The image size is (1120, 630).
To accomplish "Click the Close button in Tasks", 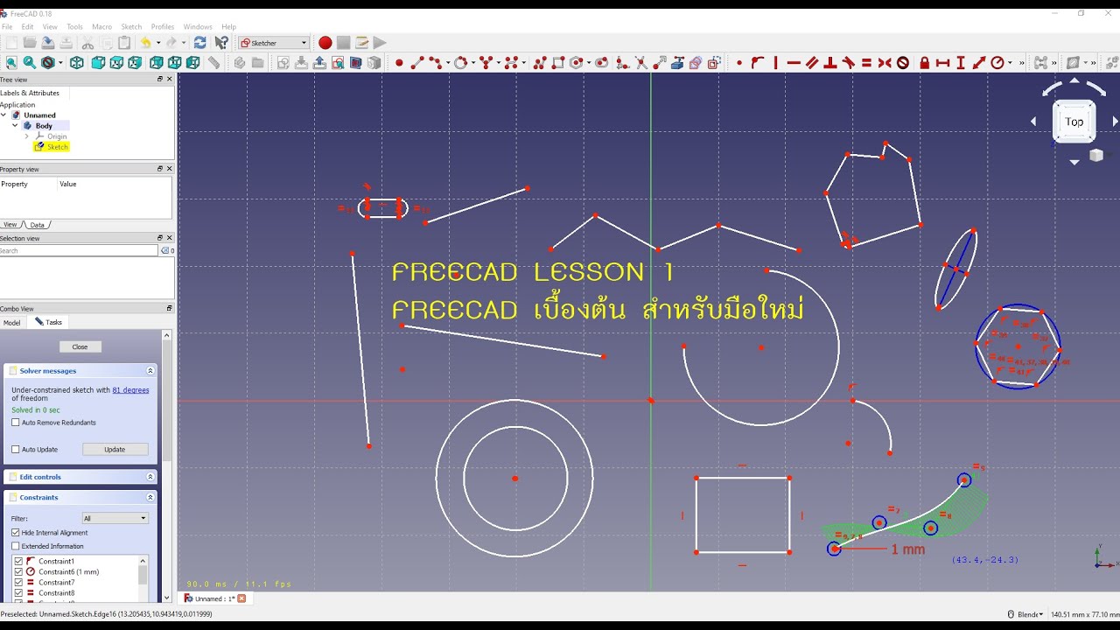I will (x=80, y=346).
